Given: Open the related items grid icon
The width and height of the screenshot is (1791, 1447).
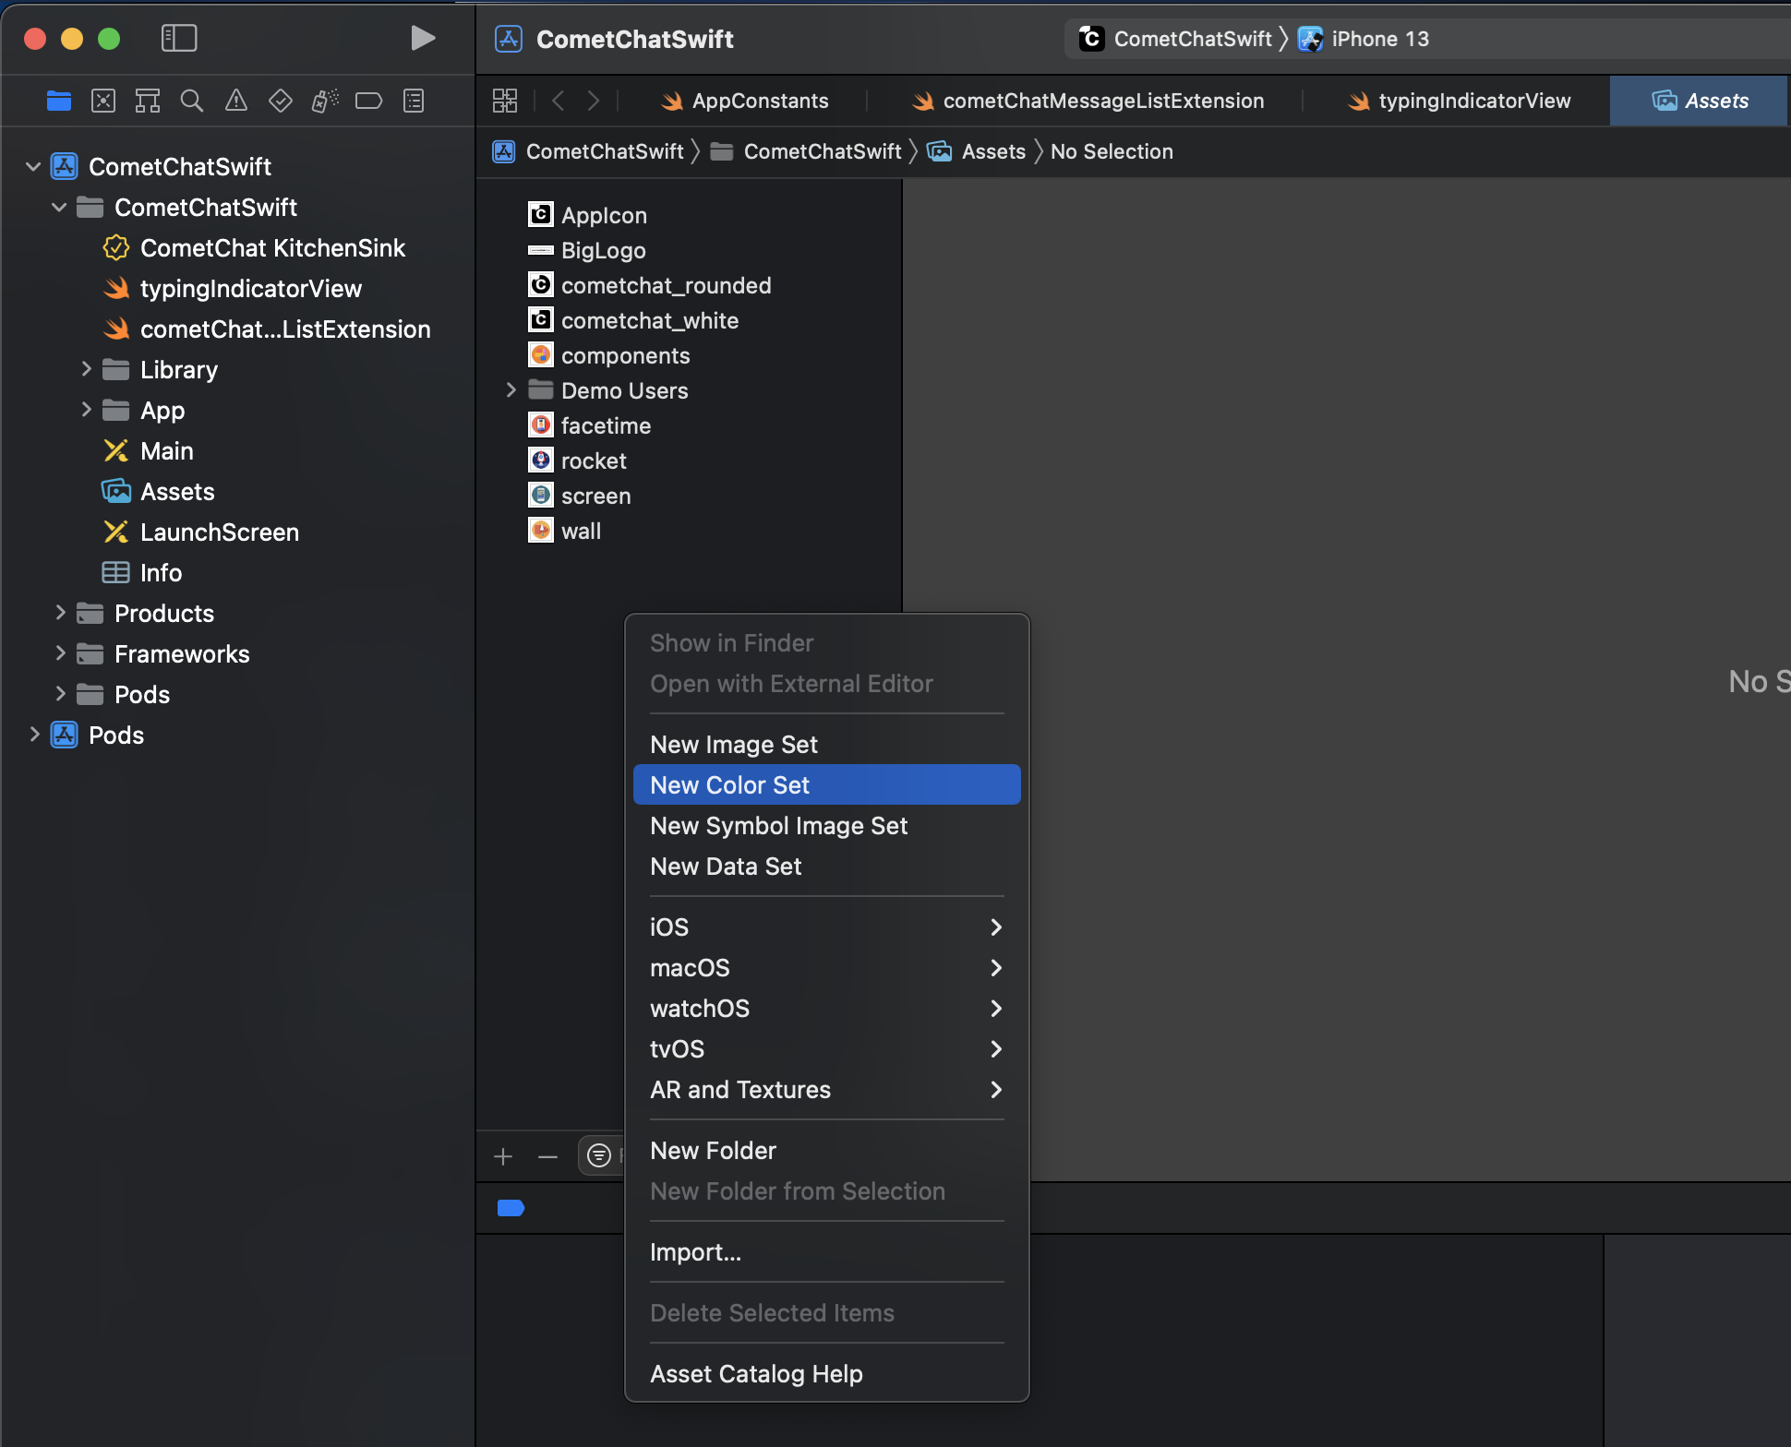Looking at the screenshot, I should (505, 101).
